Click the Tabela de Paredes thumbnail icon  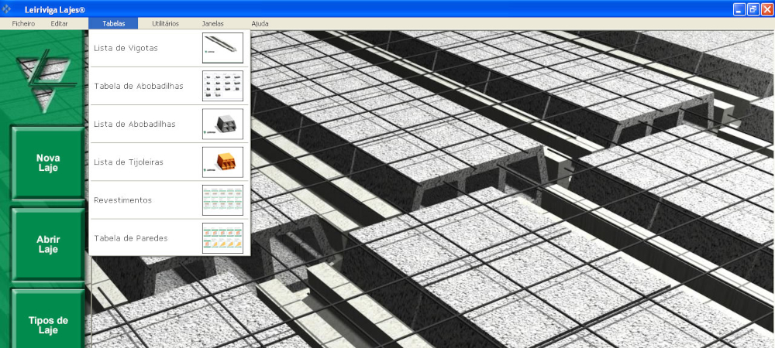(222, 237)
